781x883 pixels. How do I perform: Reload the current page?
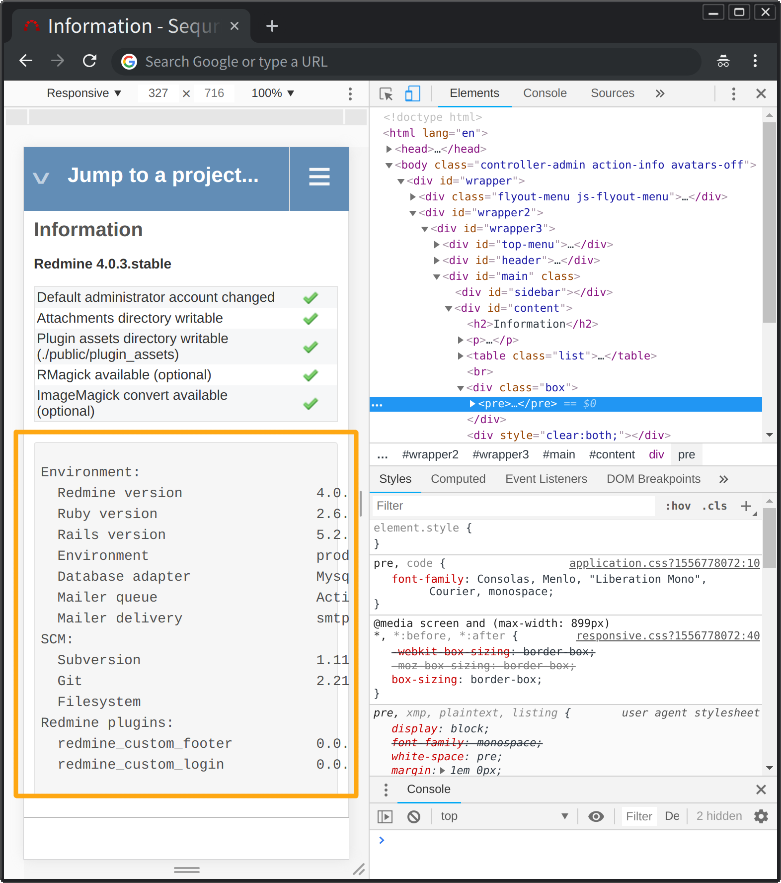coord(89,61)
